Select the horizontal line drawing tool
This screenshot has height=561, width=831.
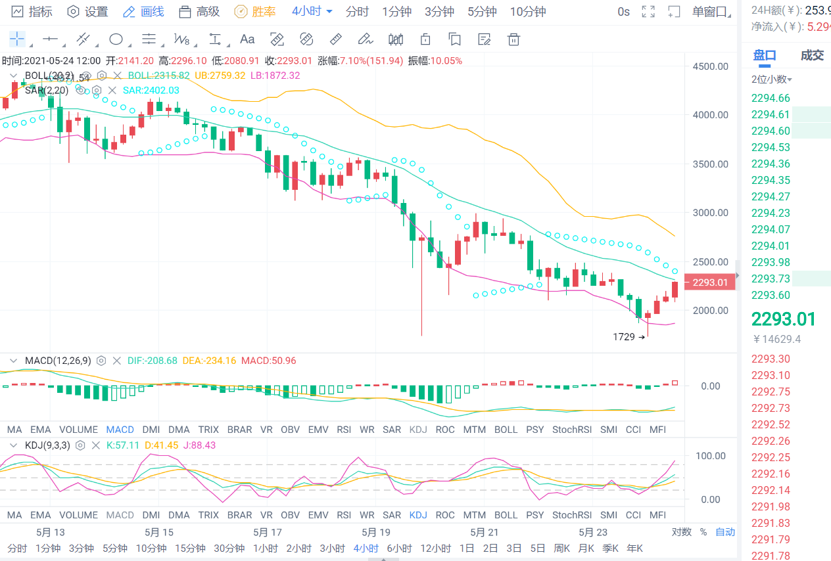pos(50,39)
